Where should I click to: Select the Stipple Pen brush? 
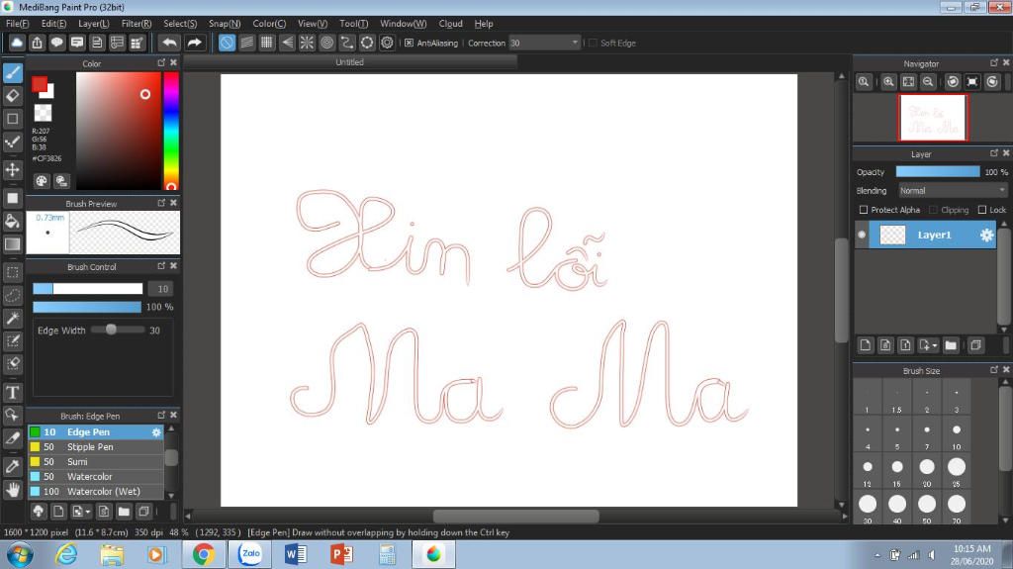click(96, 447)
